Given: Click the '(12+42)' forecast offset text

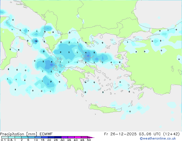Looking at the screenshot, I should pyautogui.click(x=171, y=134).
